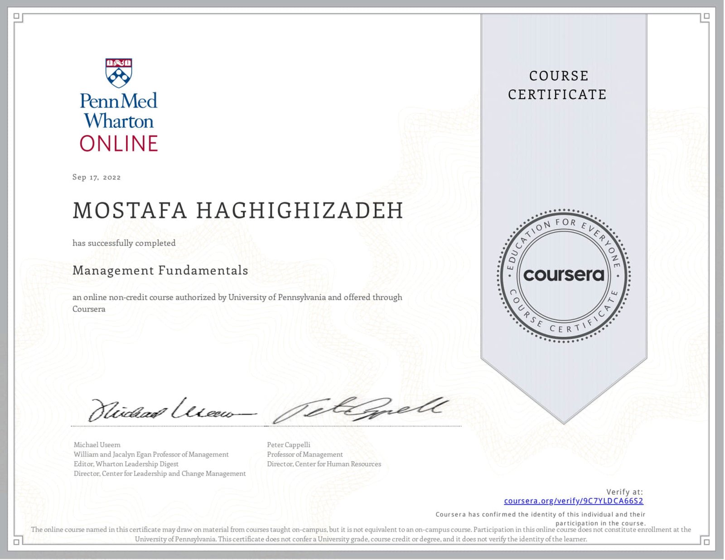Click the name 'MOSTAFA HAGHIGHIZADEH'

tap(238, 210)
